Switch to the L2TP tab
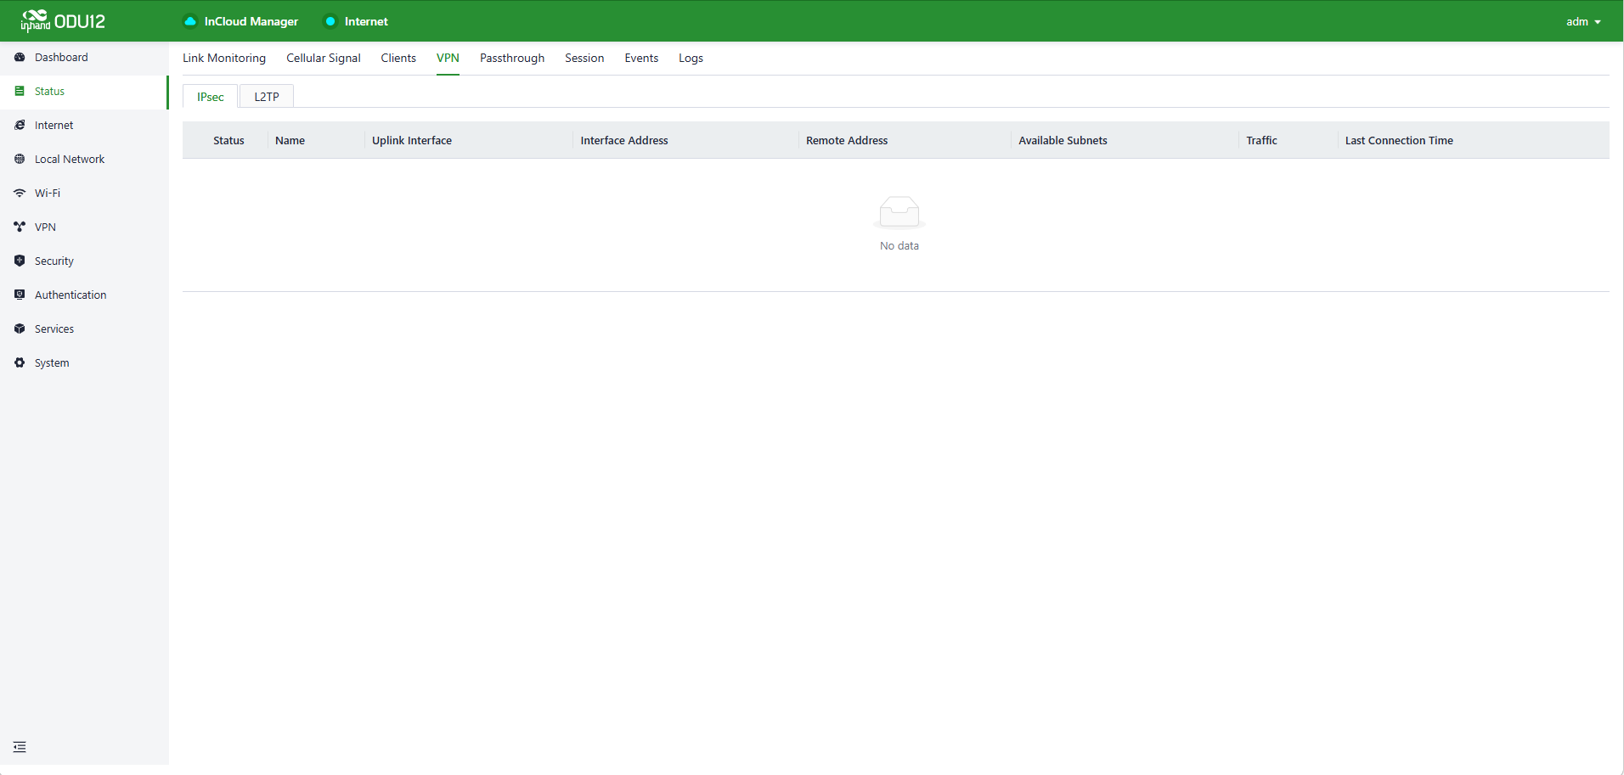1624x775 pixels. coord(267,97)
